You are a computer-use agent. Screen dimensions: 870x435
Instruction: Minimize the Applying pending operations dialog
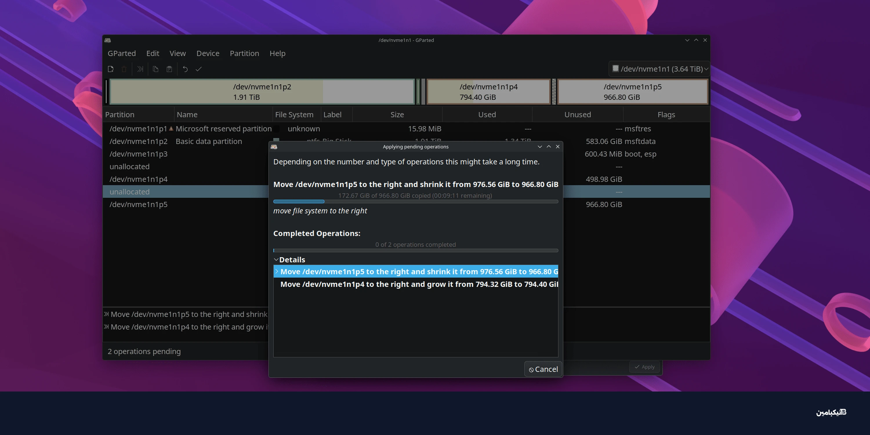pos(540,146)
